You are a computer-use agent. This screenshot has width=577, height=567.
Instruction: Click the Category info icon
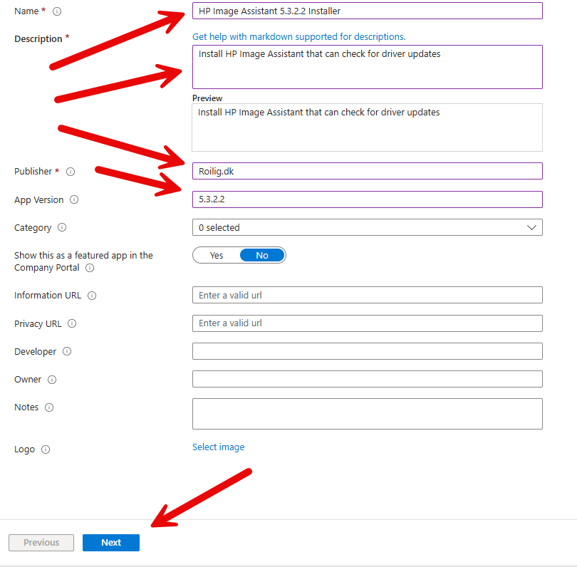point(62,228)
